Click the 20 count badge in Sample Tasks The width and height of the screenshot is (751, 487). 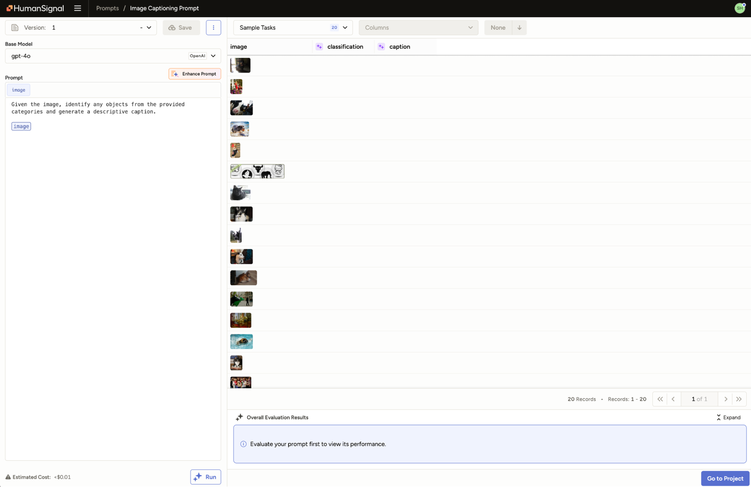click(x=334, y=28)
